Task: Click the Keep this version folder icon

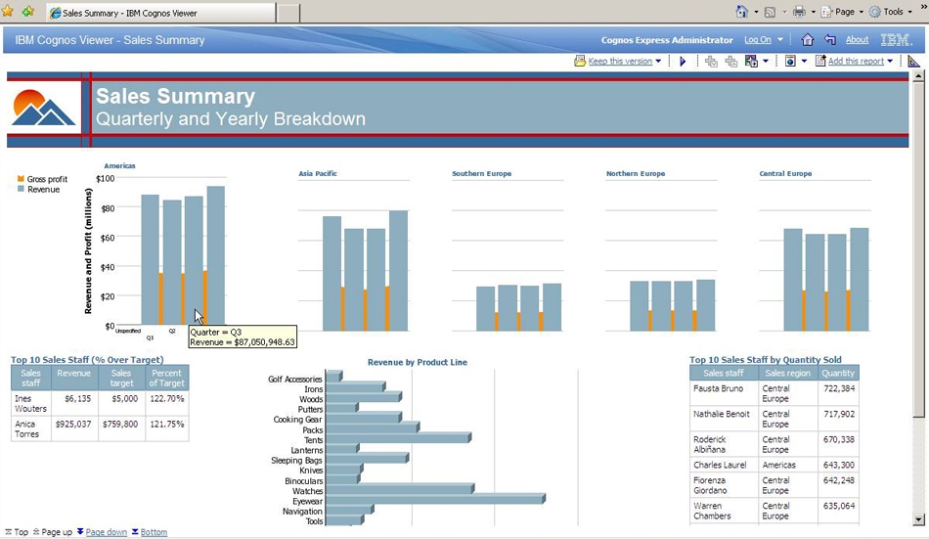Action: coord(580,61)
